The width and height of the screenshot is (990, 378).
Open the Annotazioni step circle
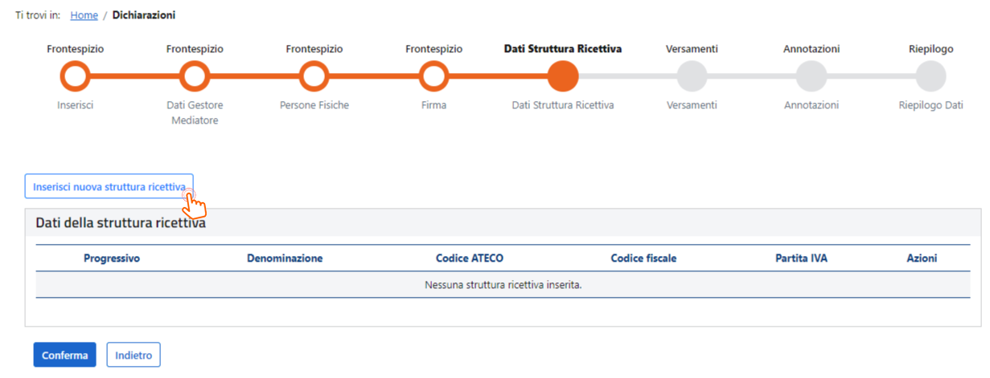tap(811, 77)
